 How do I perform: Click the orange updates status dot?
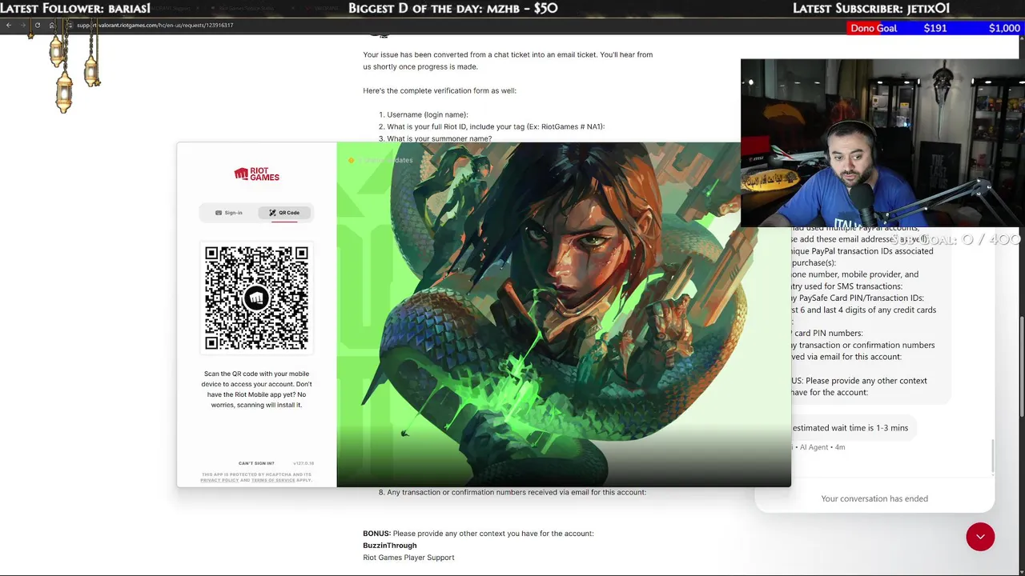pyautogui.click(x=351, y=161)
